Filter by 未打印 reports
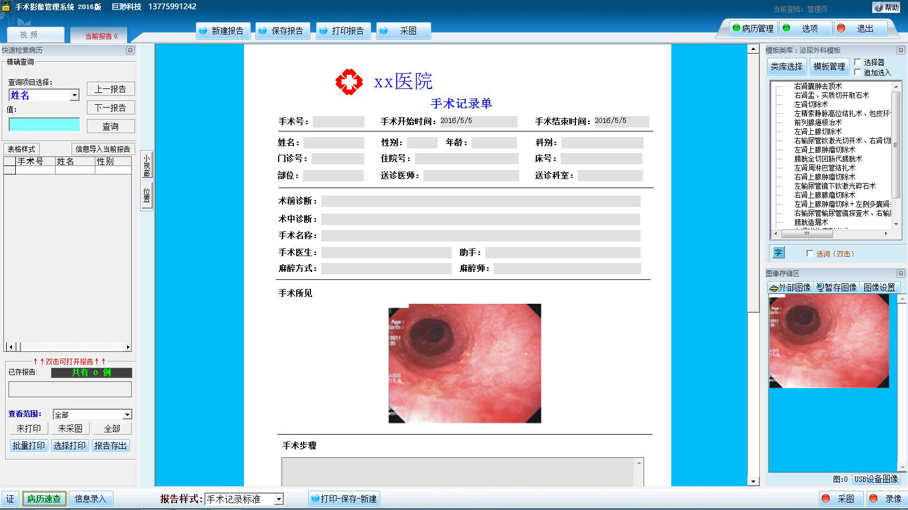 click(28, 428)
